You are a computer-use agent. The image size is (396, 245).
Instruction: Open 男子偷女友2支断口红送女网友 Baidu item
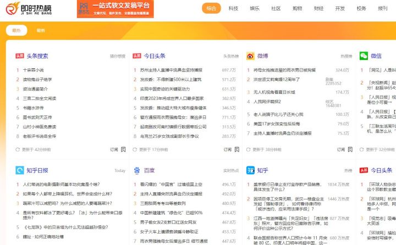168,222
